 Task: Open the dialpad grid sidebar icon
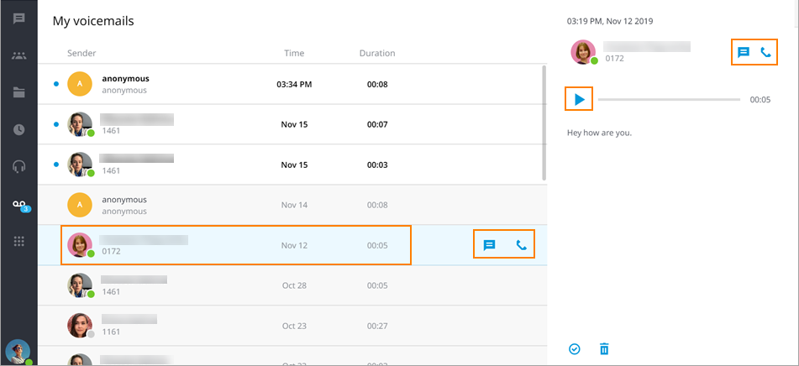[18, 241]
